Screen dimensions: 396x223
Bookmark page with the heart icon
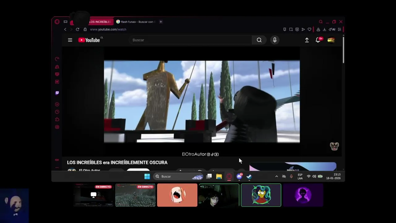[x=309, y=29]
